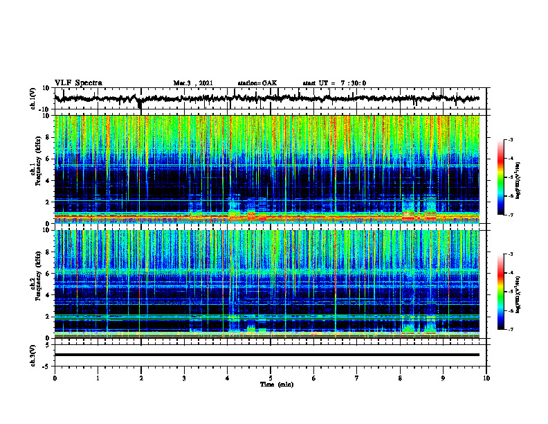Click the log(PSD) label beside ch.2 color bar
The height and width of the screenshot is (424, 548).
click(518, 294)
